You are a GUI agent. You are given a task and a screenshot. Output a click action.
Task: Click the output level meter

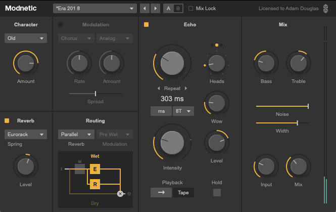coord(325,115)
